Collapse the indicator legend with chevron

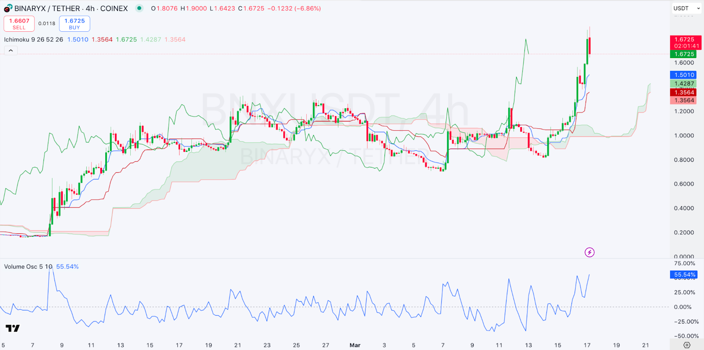tap(11, 51)
